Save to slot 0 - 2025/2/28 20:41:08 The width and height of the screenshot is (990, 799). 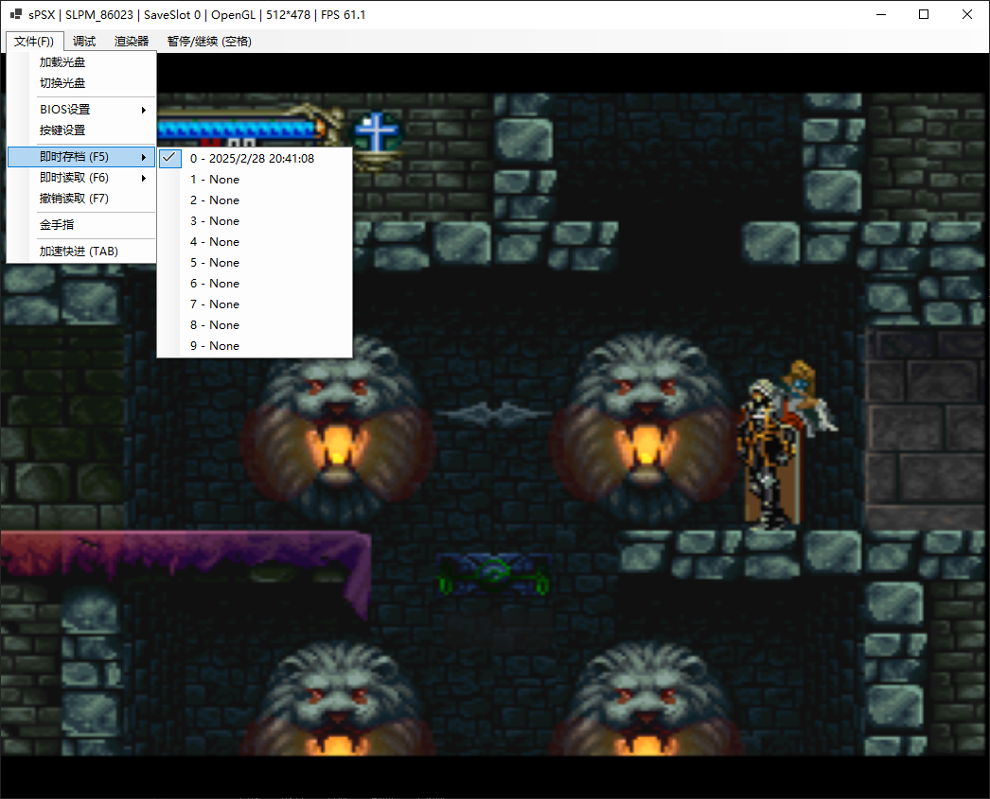[x=255, y=158]
